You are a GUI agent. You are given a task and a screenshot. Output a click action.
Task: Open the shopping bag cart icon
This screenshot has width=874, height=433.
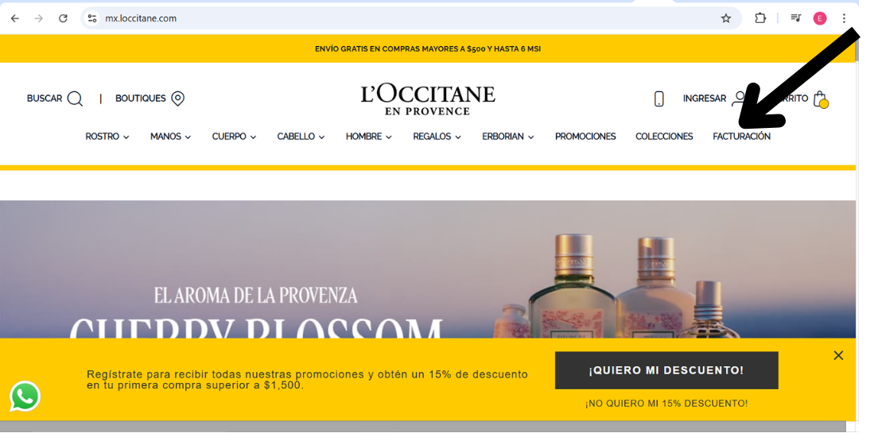point(820,99)
